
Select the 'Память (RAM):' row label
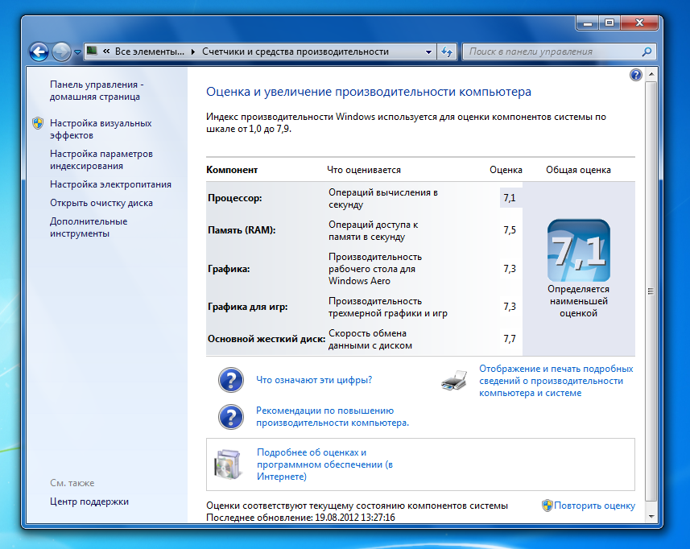point(242,230)
